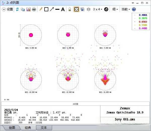Toggle the window lock icon
Viewport: 151px width, 131px height.
tap(70, 9)
